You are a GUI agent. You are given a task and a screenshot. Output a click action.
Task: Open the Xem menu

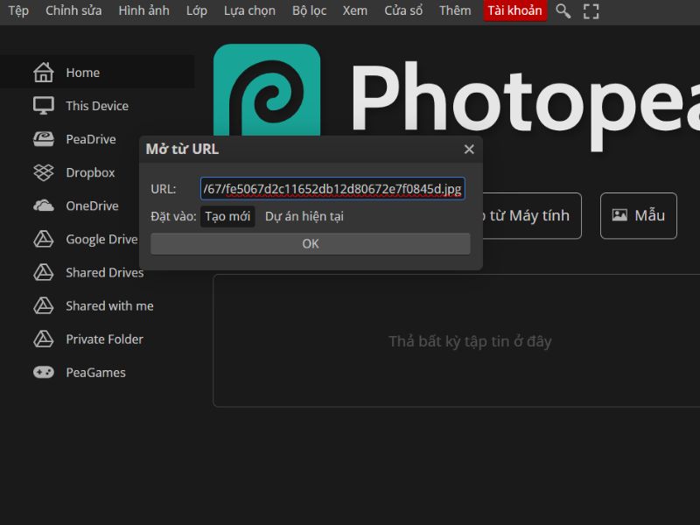click(355, 10)
